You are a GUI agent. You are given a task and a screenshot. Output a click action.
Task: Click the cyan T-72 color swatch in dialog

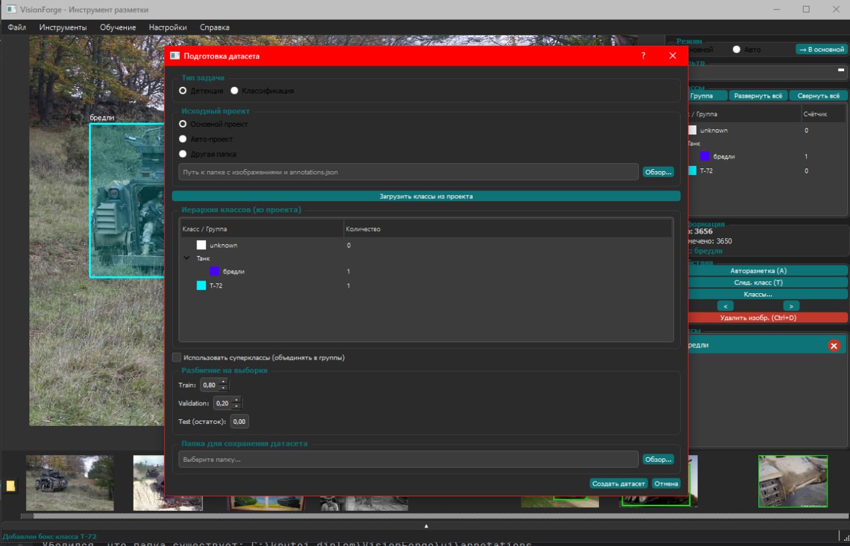coord(201,285)
